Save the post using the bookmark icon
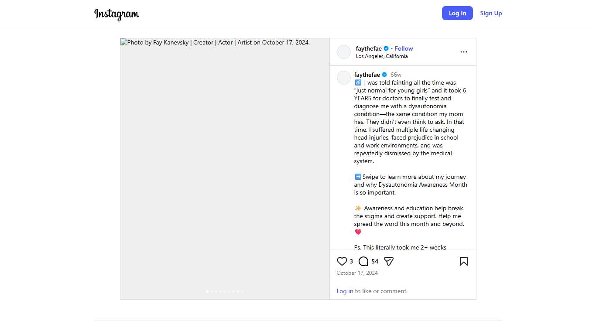The image size is (596, 335). click(x=463, y=261)
